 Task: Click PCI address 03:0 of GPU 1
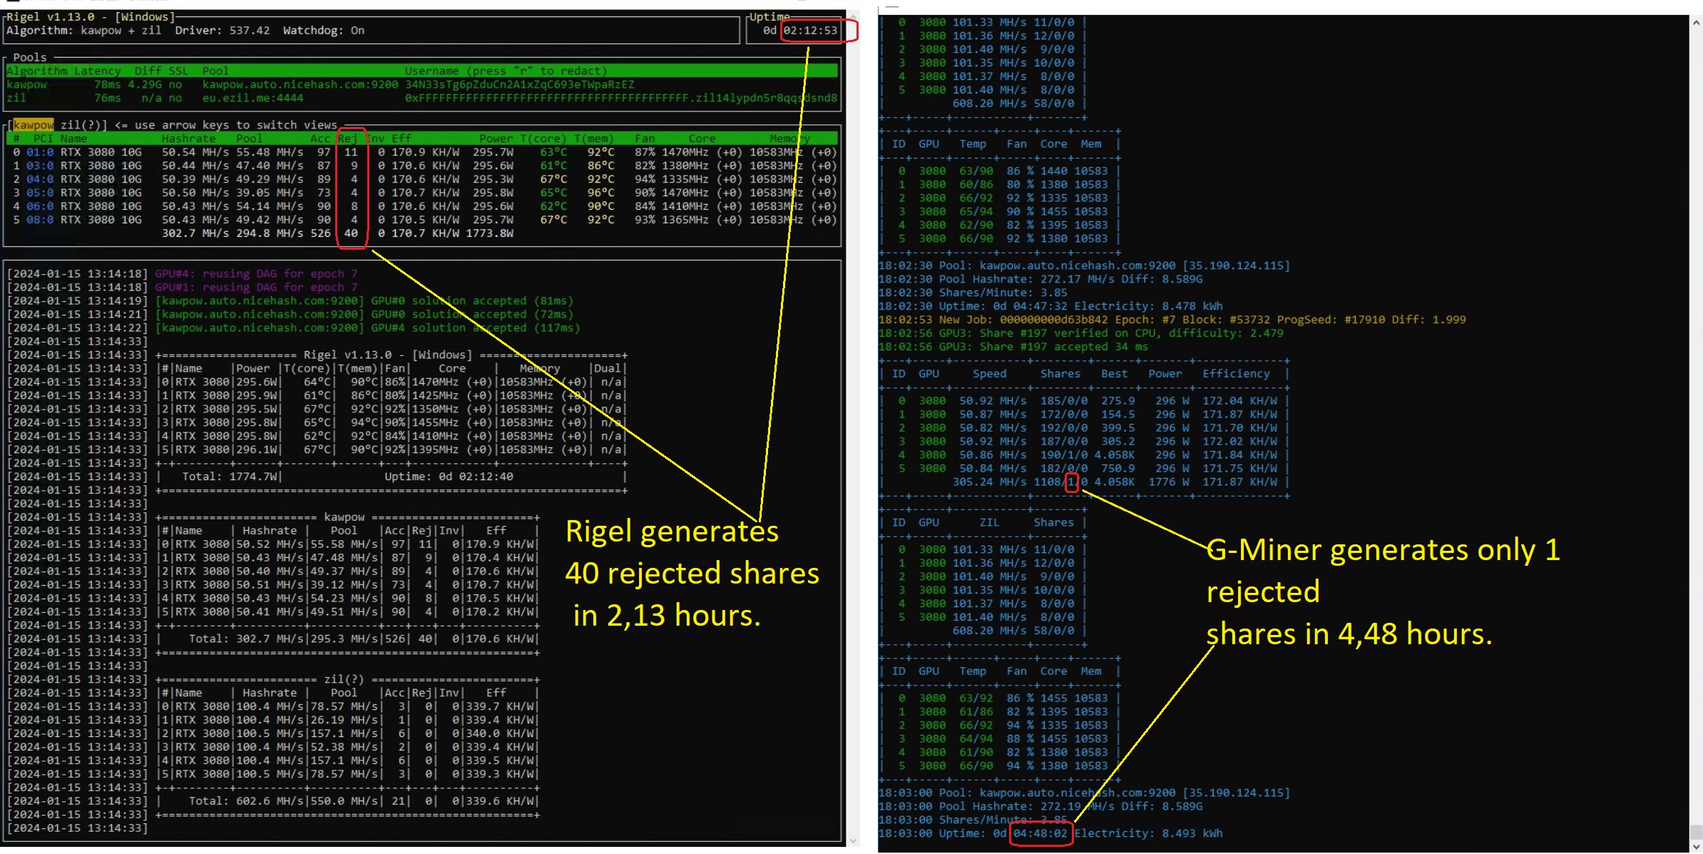[x=40, y=166]
